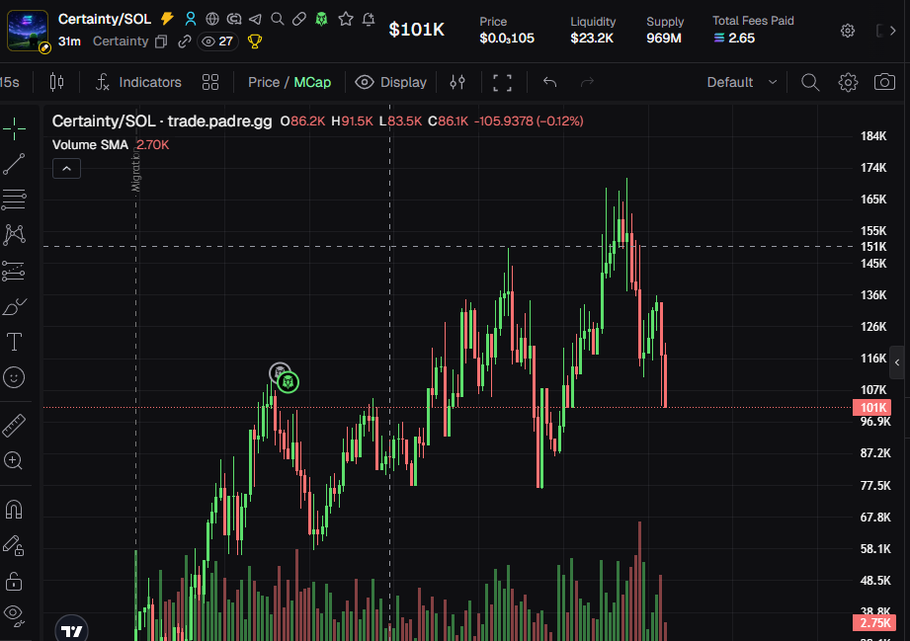The height and width of the screenshot is (641, 910).
Task: Click the Certainty/SOL trade.padre.gg chart title
Action: (x=162, y=121)
